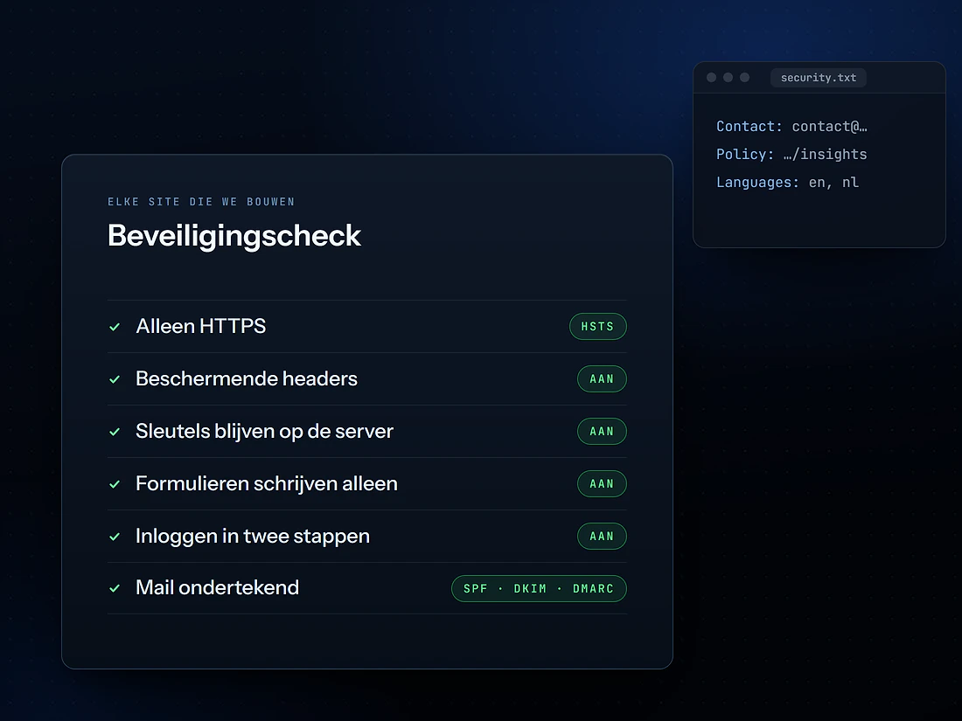
Task: Click the 'Alleen HTTPS' text
Action: pos(200,326)
